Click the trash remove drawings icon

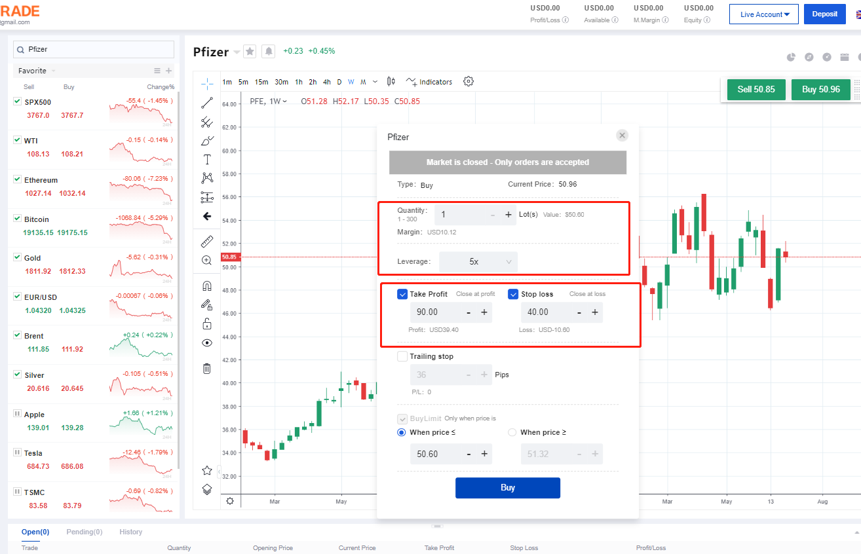(x=207, y=369)
